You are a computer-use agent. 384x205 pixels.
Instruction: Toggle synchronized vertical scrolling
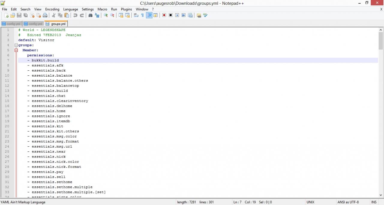[121, 15]
